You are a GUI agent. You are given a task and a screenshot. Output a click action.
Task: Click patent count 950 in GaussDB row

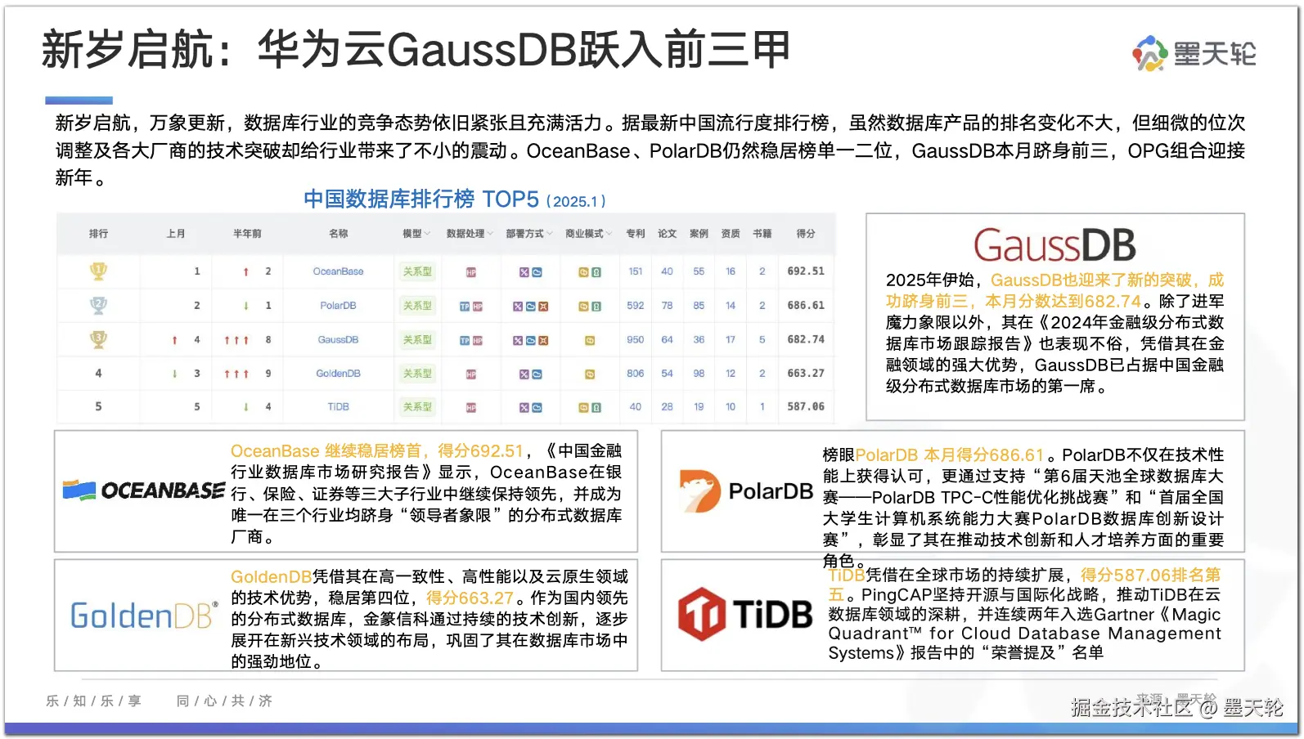[636, 339]
